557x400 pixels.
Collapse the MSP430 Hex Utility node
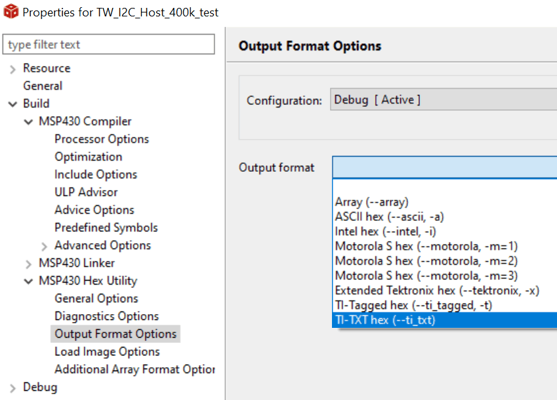pos(28,281)
